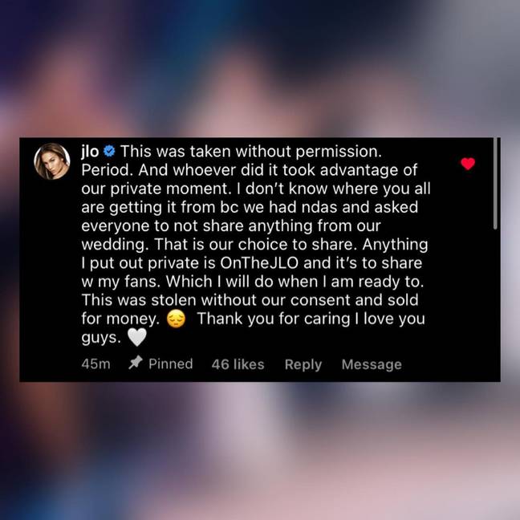Click the vertical scrollbar thumb at right
This screenshot has height=520, width=520.
(495, 184)
